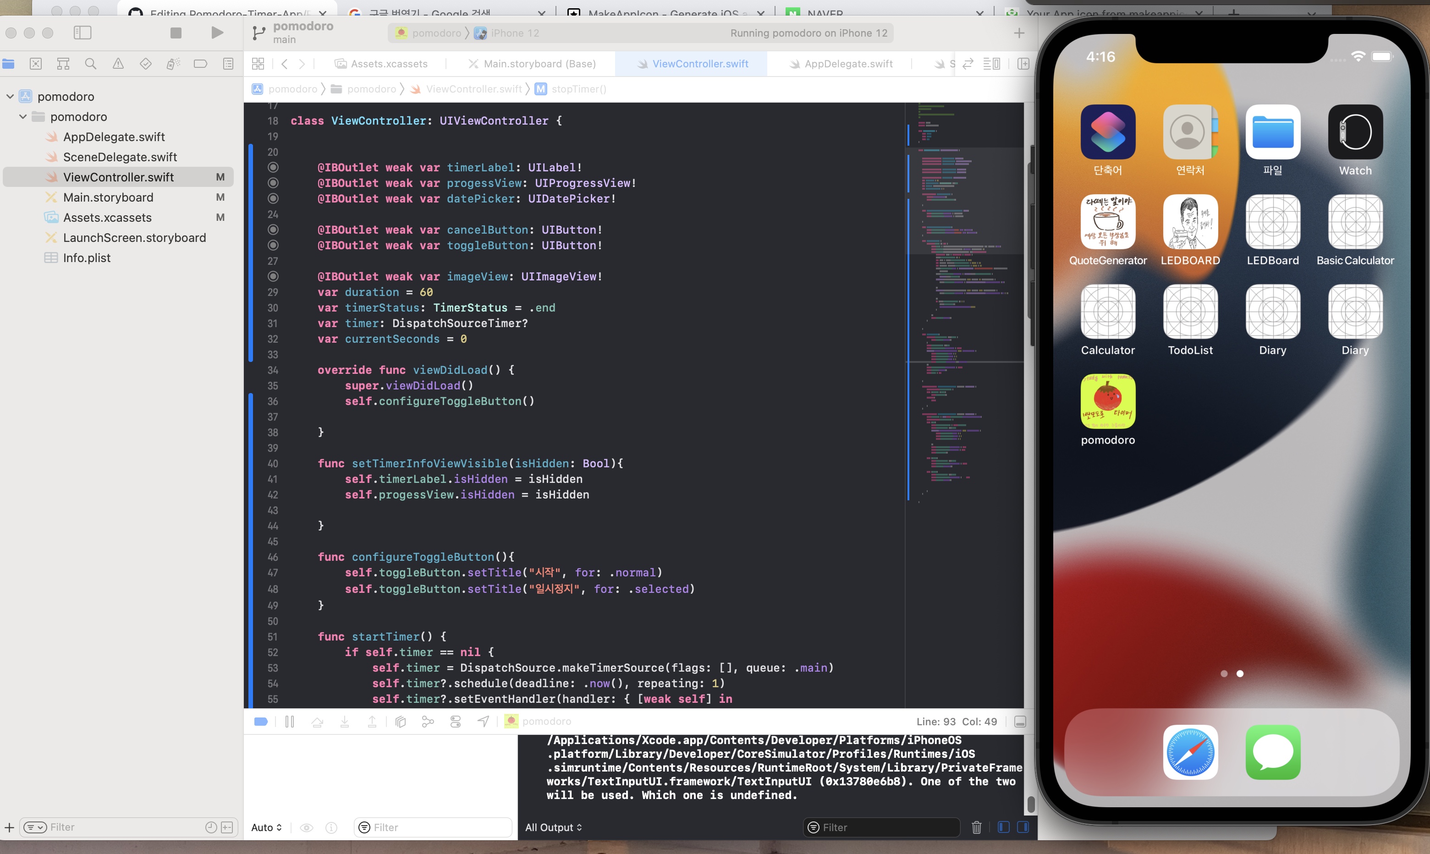Screen dimensions: 1430x854
Task: Toggle environment overrides in debug bar
Action: click(456, 721)
